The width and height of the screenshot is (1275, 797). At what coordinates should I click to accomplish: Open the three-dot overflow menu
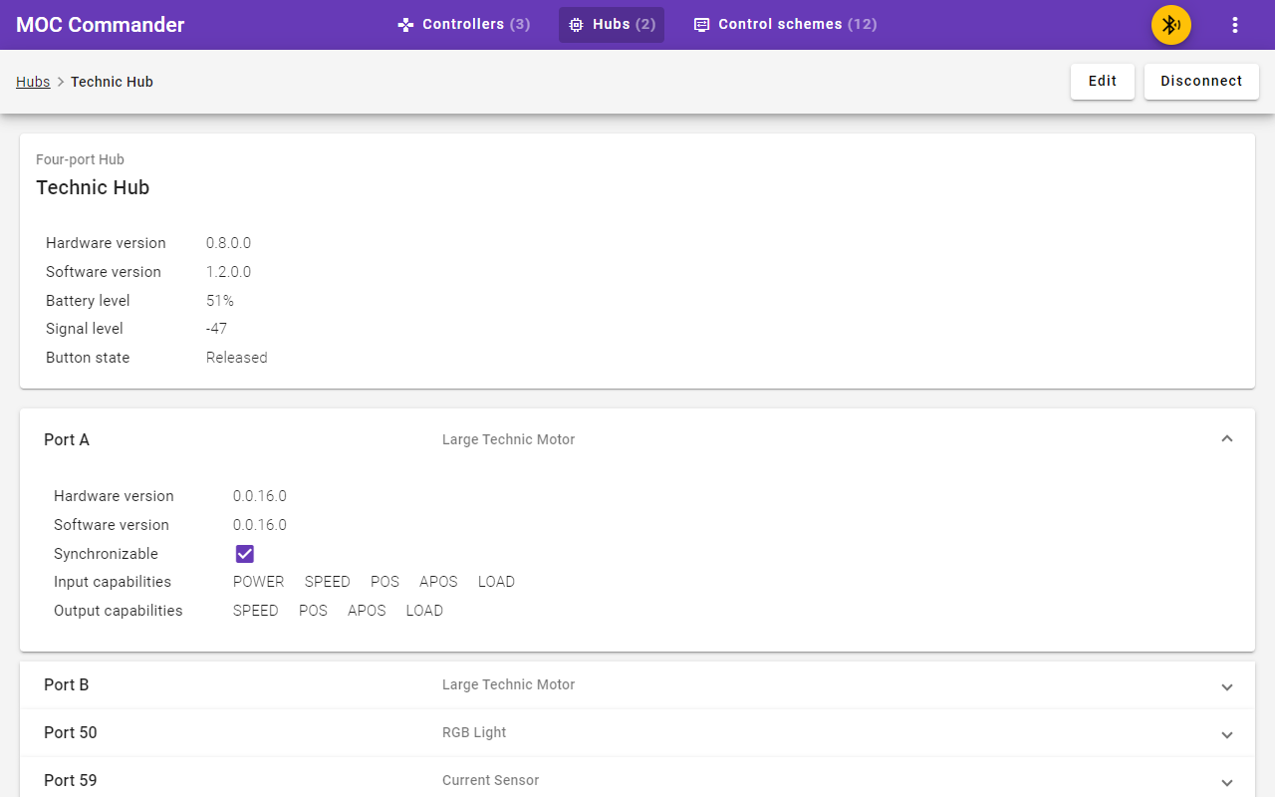[x=1235, y=25]
